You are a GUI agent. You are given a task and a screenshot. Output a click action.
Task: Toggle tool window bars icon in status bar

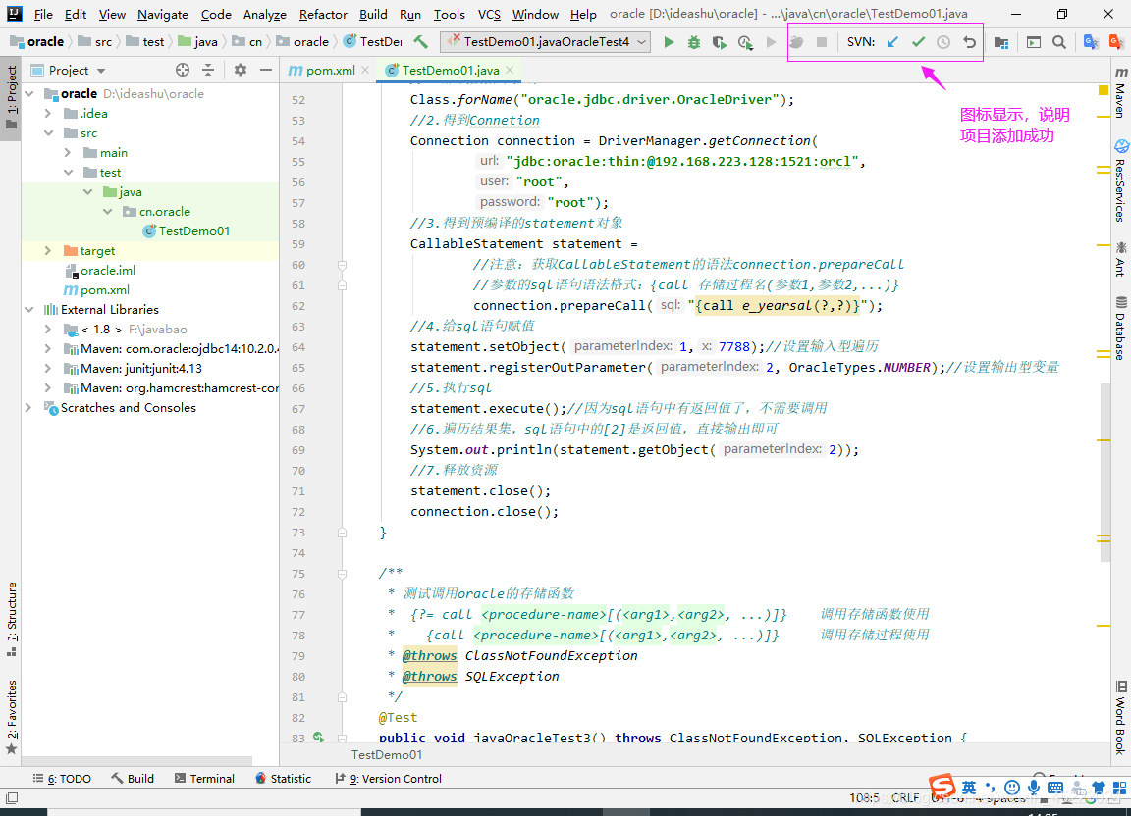12,798
